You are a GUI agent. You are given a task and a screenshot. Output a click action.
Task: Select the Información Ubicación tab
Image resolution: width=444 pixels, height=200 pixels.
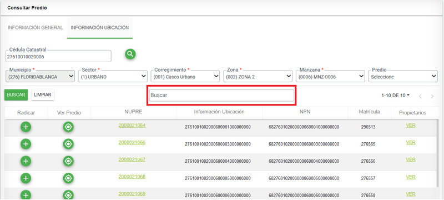coord(100,28)
